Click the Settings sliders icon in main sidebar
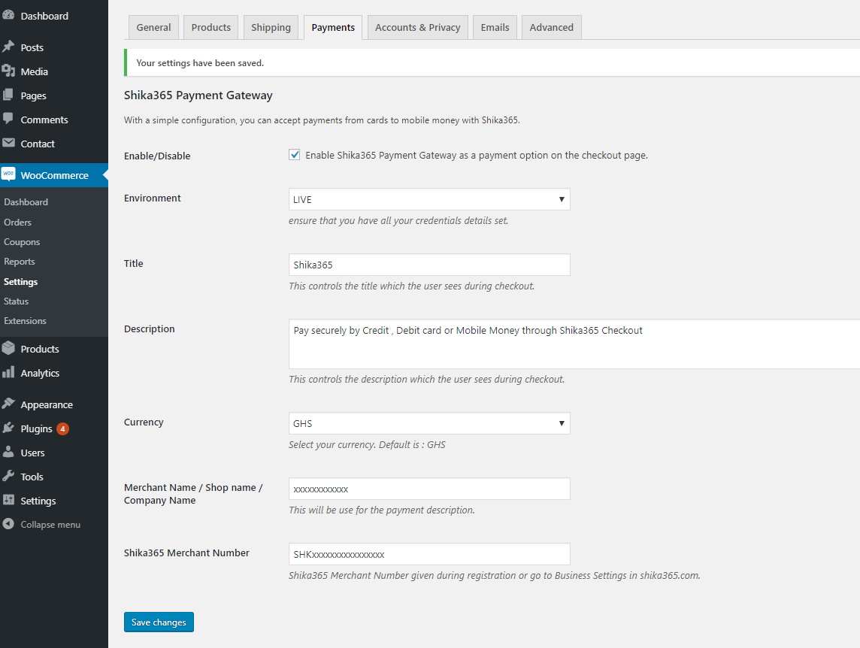This screenshot has height=648, width=860. pyautogui.click(x=8, y=500)
